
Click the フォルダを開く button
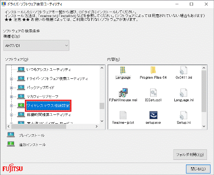coord(190,155)
